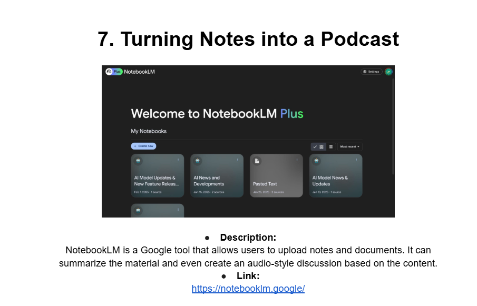
Task: Click the Welcome to NotebookLM Plus heading
Action: 217,114
